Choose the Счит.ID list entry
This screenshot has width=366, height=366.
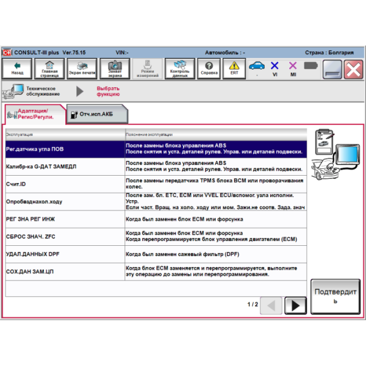(65, 184)
